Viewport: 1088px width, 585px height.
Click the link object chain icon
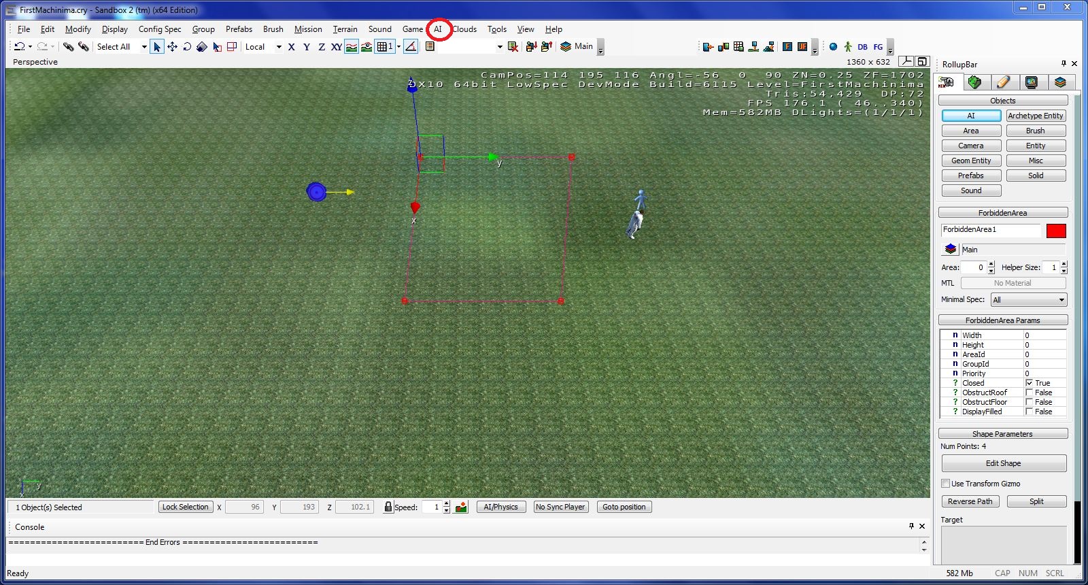[x=68, y=46]
